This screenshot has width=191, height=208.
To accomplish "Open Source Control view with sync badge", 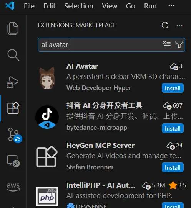I will click(15, 135).
